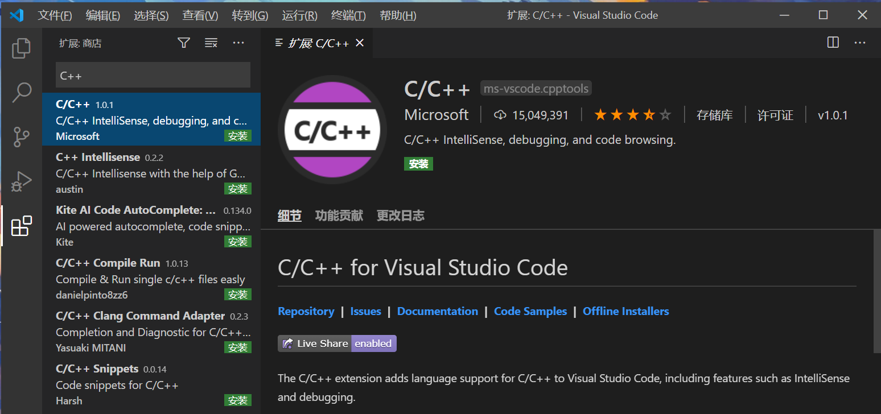Click the extension search box containing C++
Image resolution: width=881 pixels, height=414 pixels.
[153, 76]
